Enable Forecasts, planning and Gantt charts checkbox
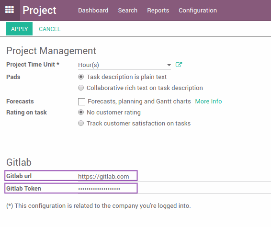 (81, 102)
